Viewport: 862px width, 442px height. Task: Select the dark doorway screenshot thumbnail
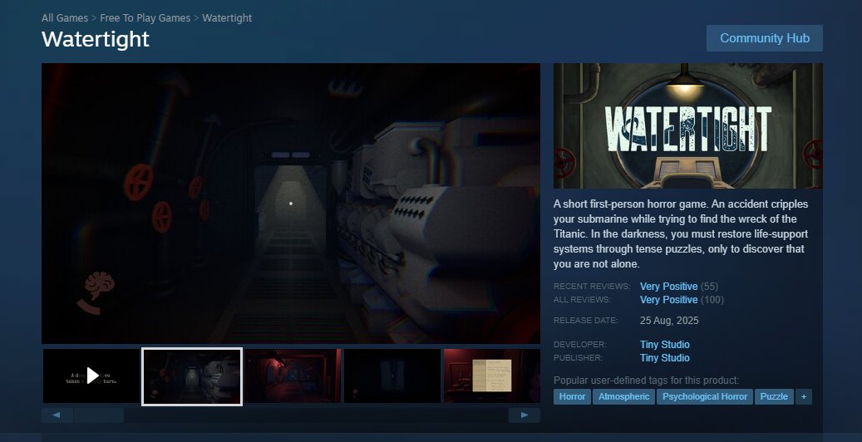point(392,376)
